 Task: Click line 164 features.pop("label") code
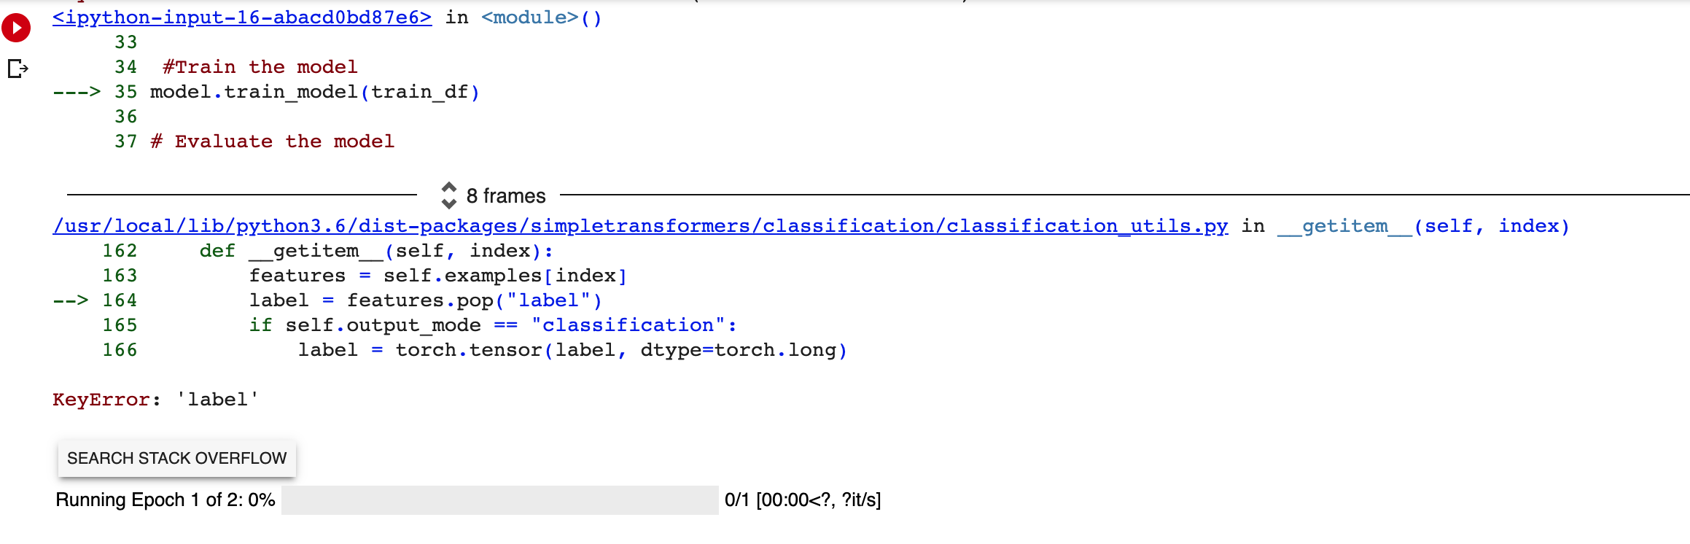pyautogui.click(x=424, y=300)
